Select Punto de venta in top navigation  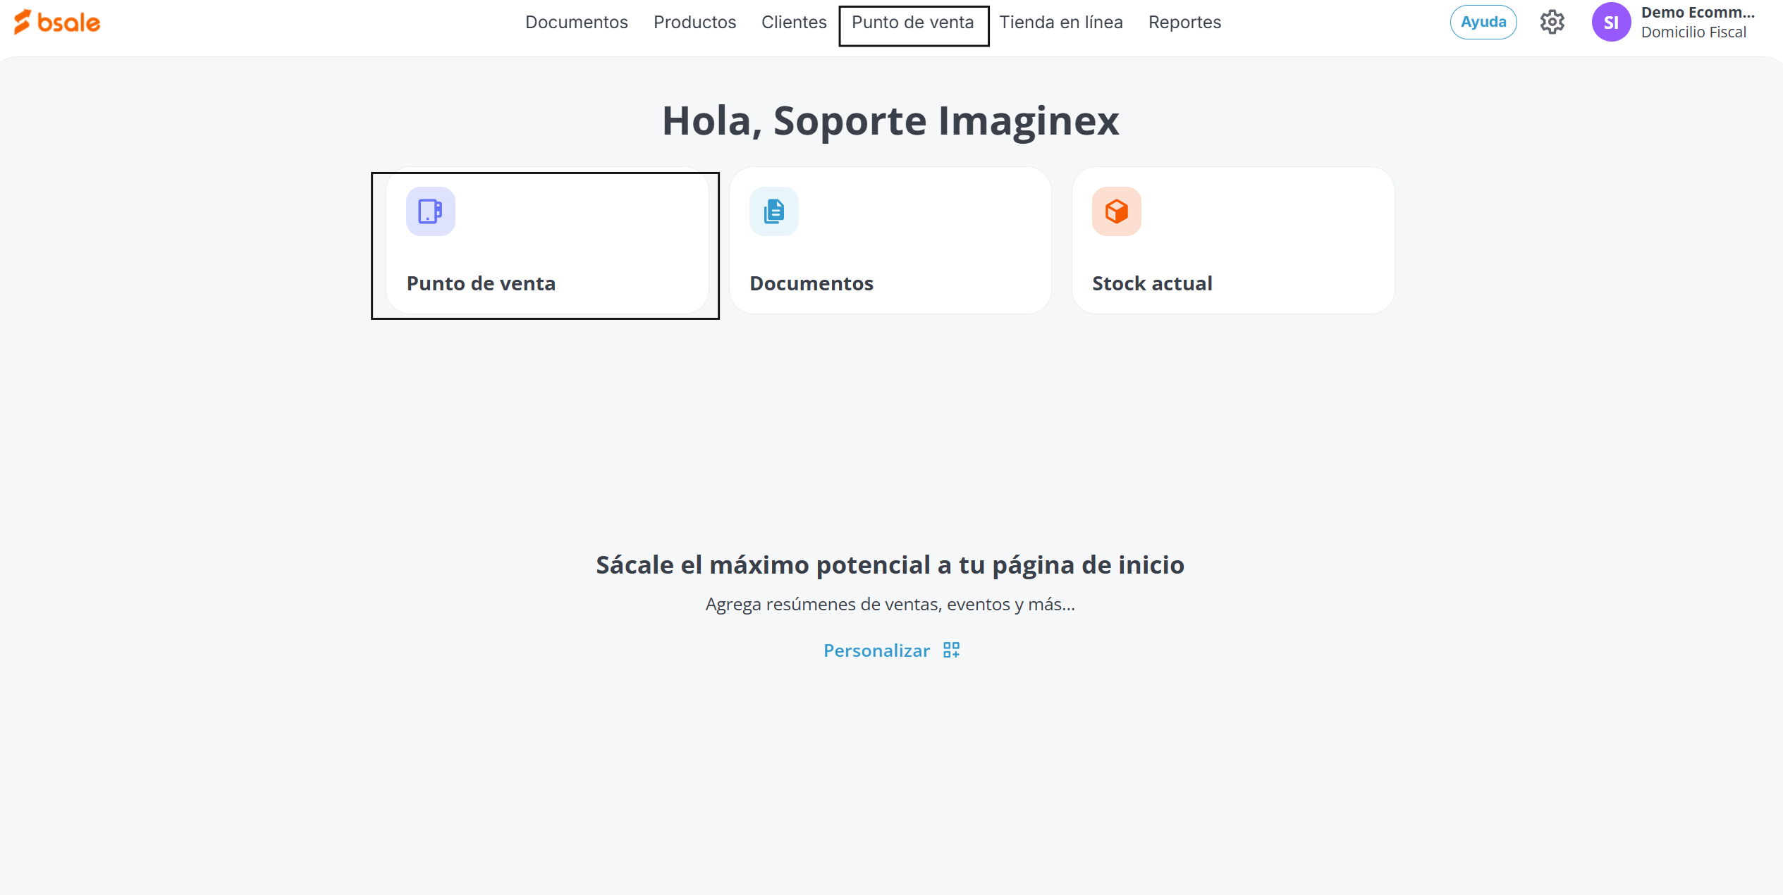(x=912, y=23)
